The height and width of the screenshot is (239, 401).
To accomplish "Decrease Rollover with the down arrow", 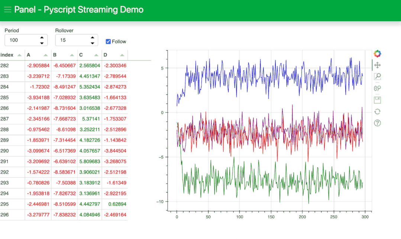I will click(x=93, y=43).
